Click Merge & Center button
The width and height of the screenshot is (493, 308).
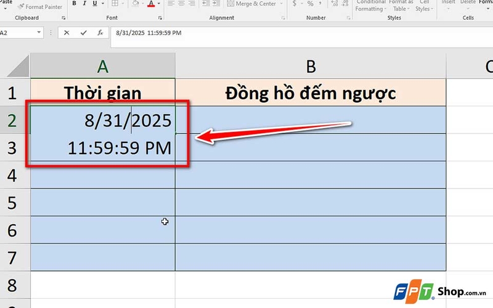click(x=251, y=4)
